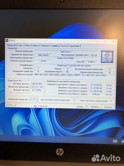Maximize the CPU-Z window
This screenshot has height=166, width=124.
[x=105, y=41]
